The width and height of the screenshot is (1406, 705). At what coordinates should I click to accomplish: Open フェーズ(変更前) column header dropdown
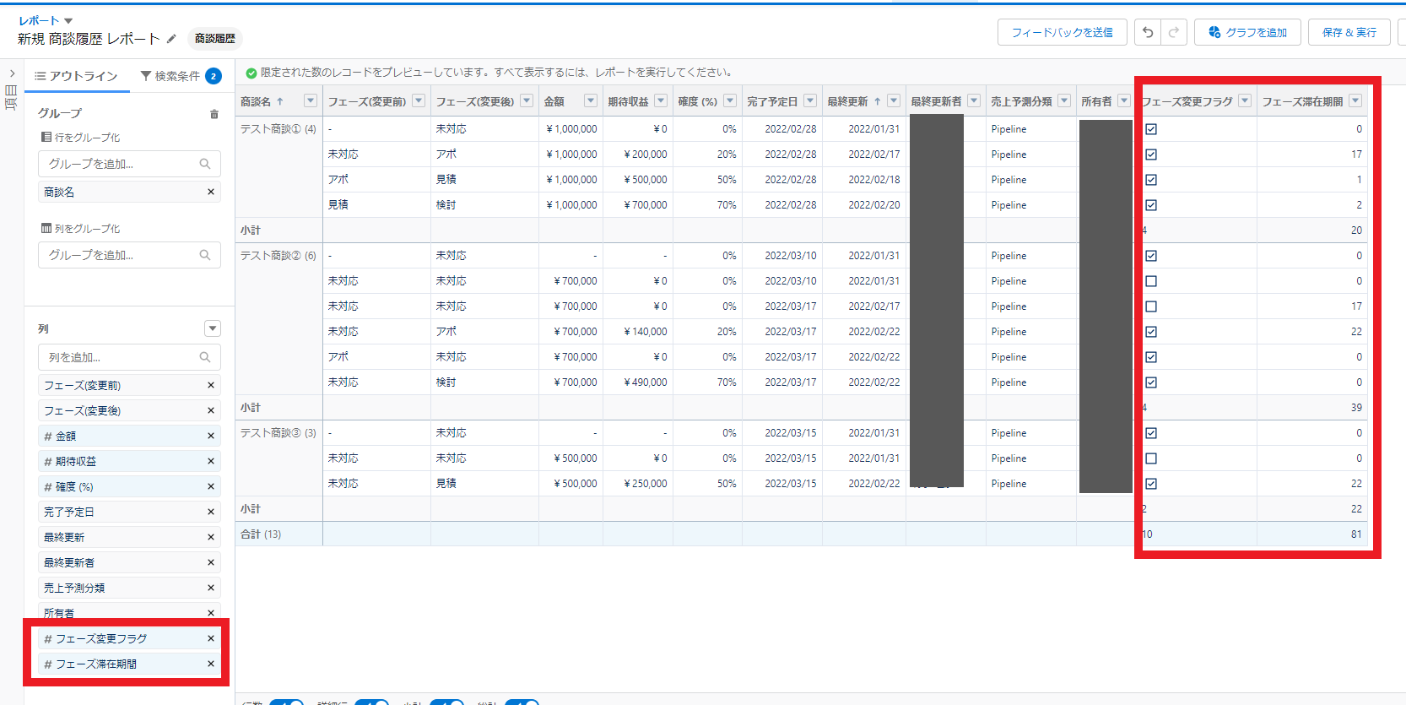(419, 100)
